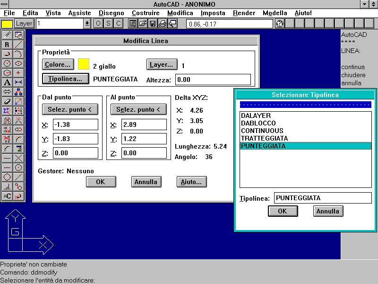This screenshot has width=378, height=284.
Task: Click 'chiudere' in the side screen menu
Action: tap(353, 75)
